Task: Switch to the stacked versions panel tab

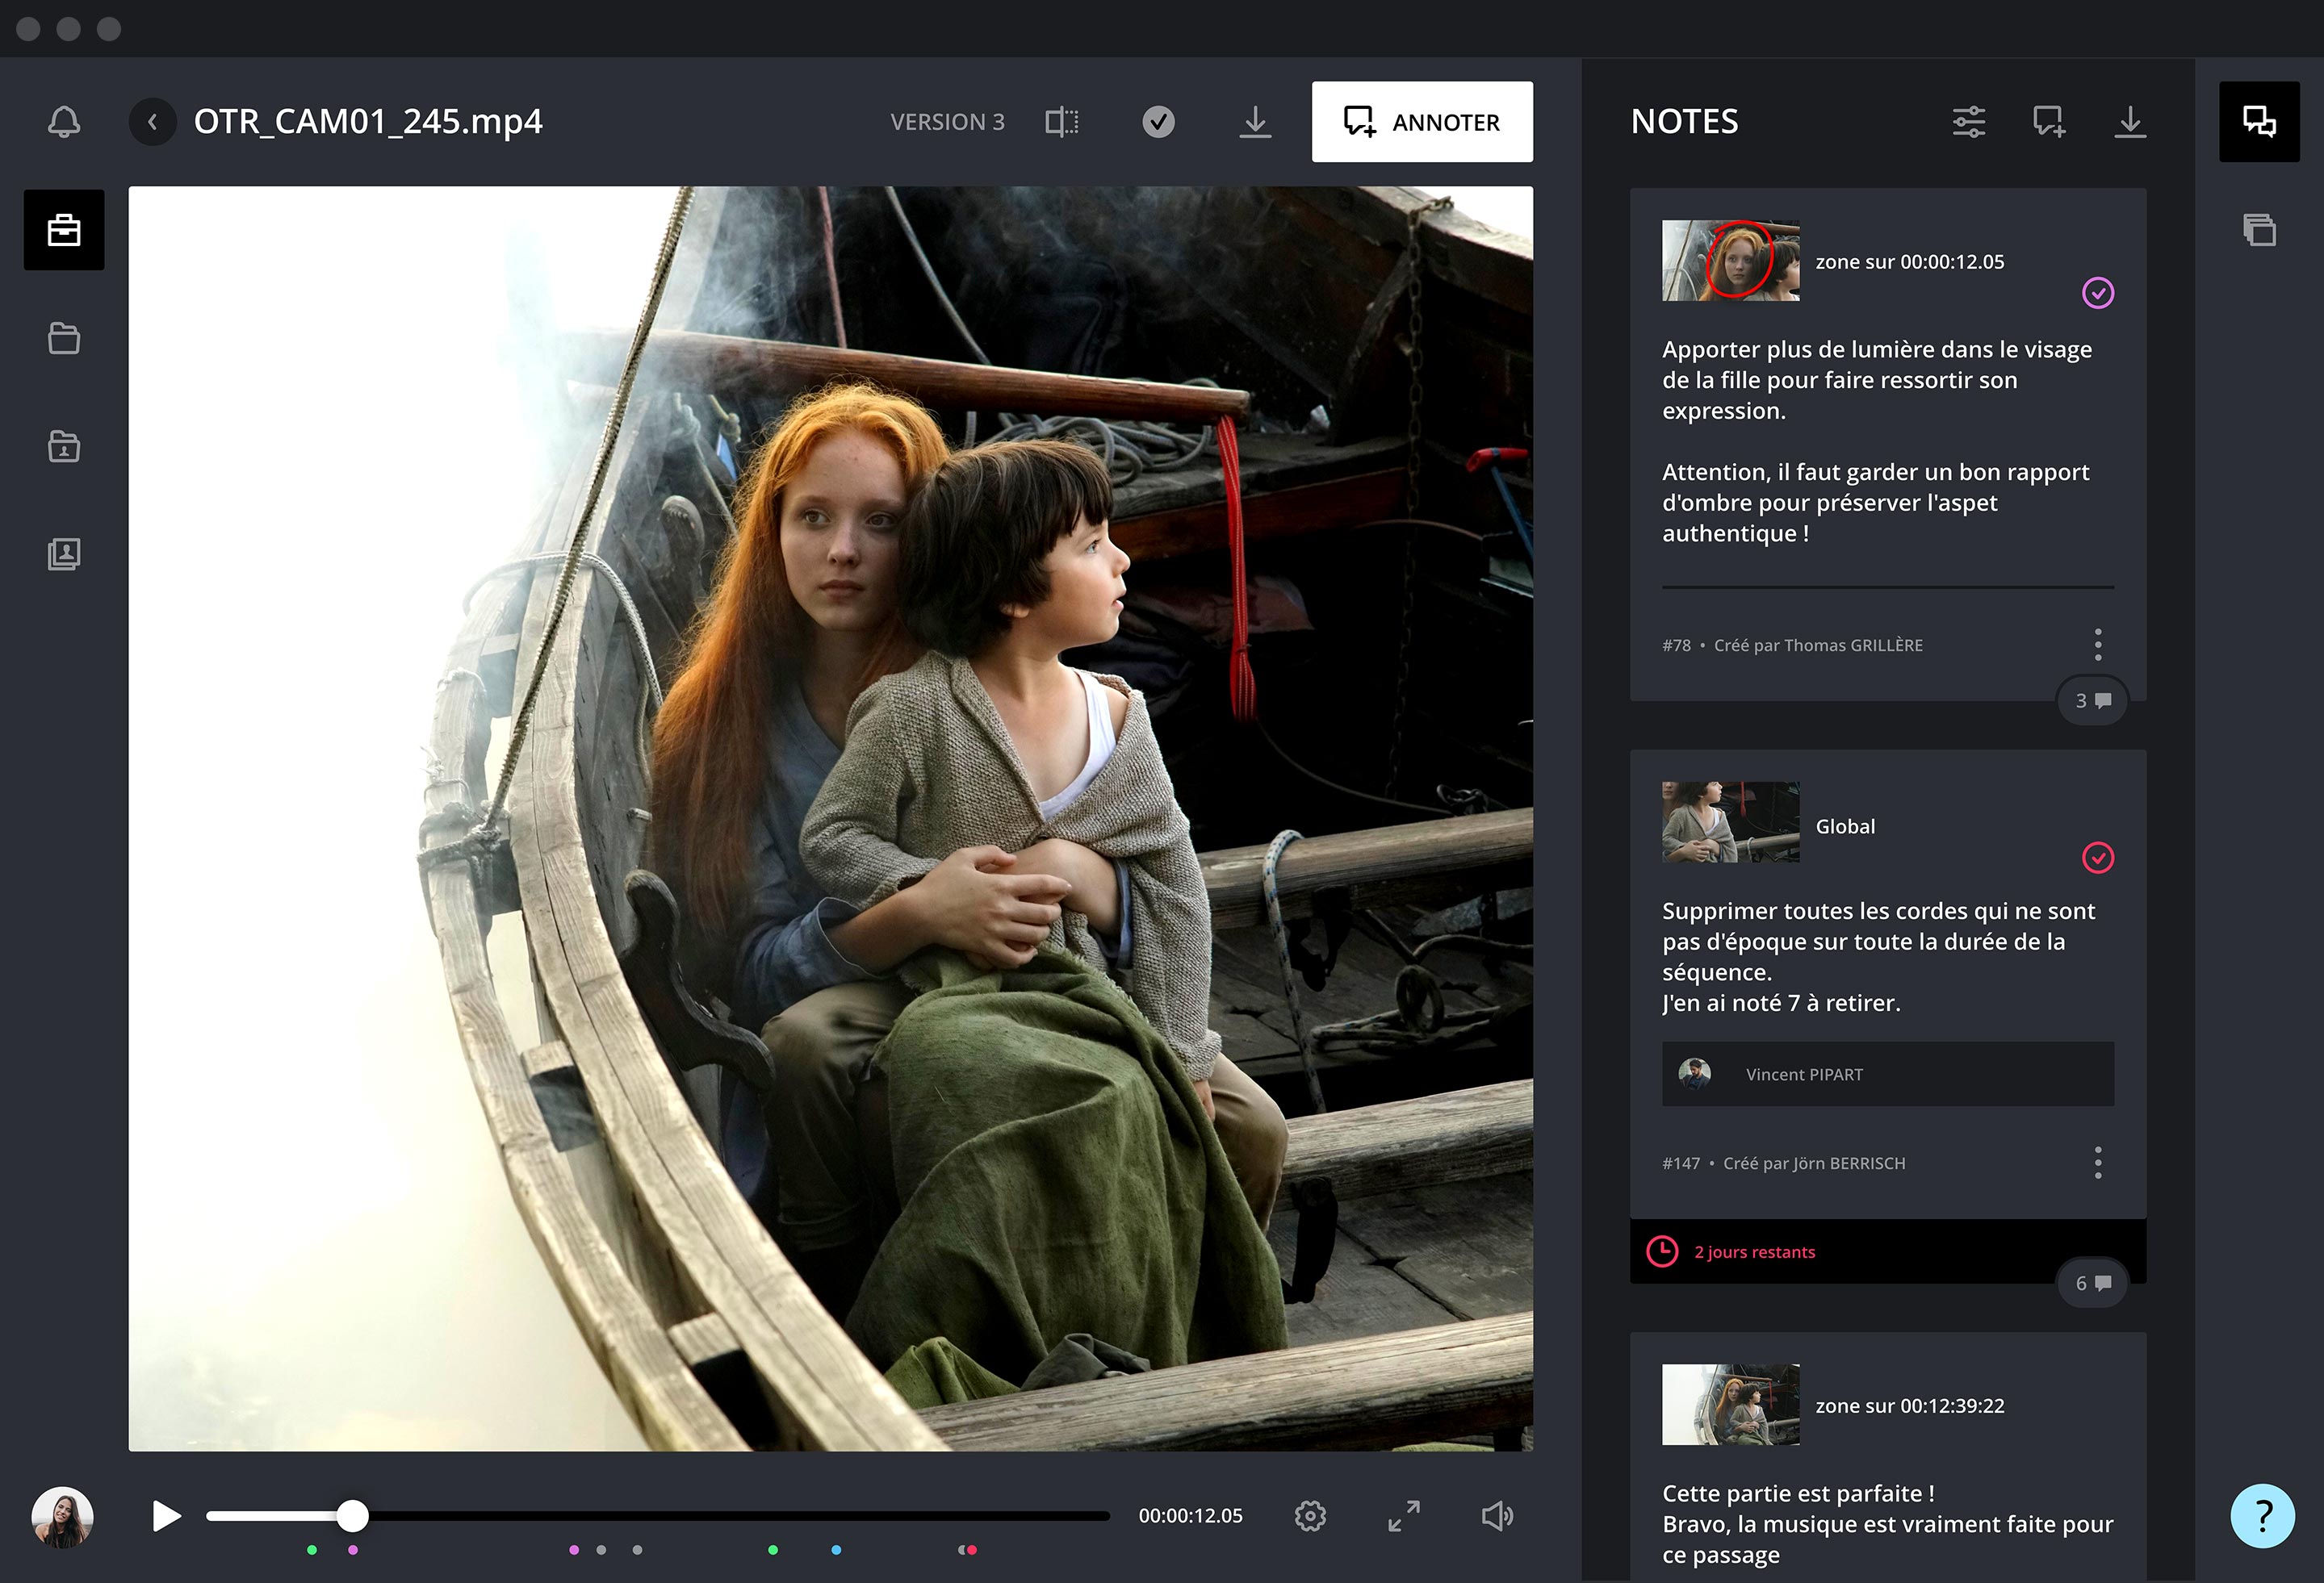Action: tap(2259, 230)
